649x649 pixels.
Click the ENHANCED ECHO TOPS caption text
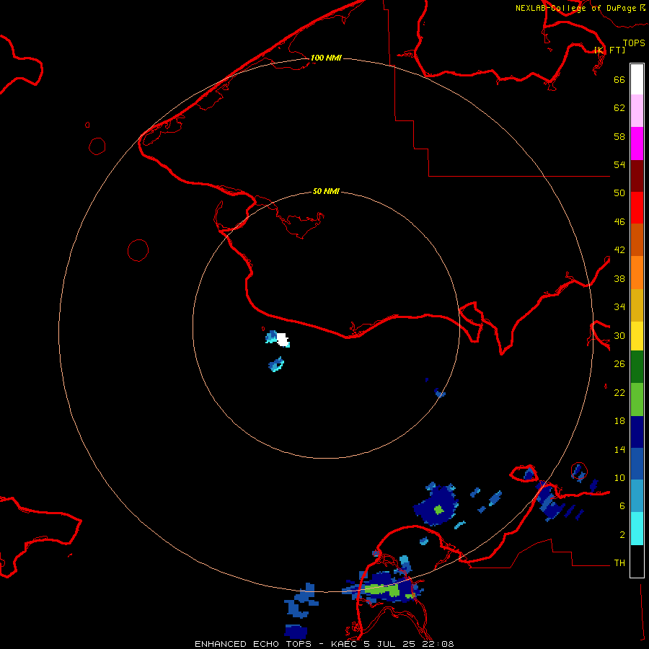324,644
